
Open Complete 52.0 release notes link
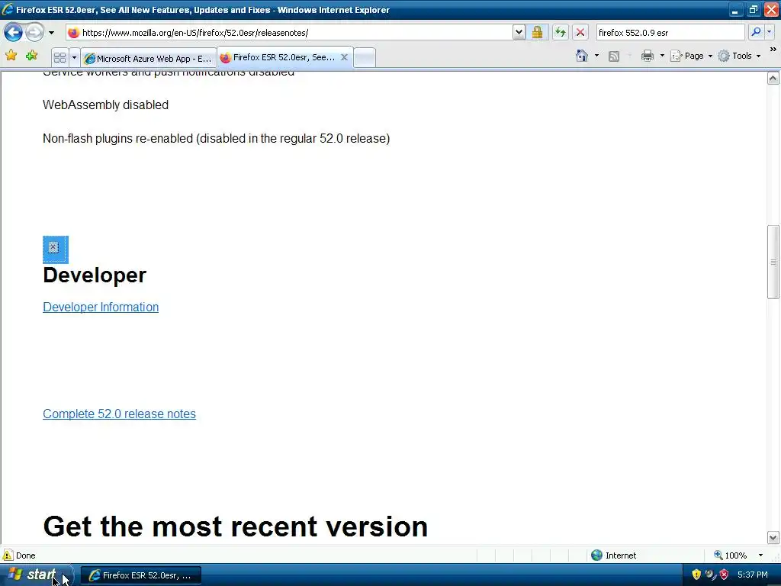119,414
